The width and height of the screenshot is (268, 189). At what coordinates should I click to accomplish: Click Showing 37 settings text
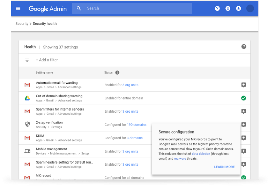coord(60,47)
